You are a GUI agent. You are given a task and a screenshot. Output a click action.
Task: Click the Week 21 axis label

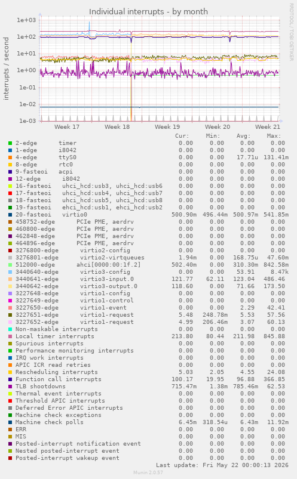click(268, 127)
